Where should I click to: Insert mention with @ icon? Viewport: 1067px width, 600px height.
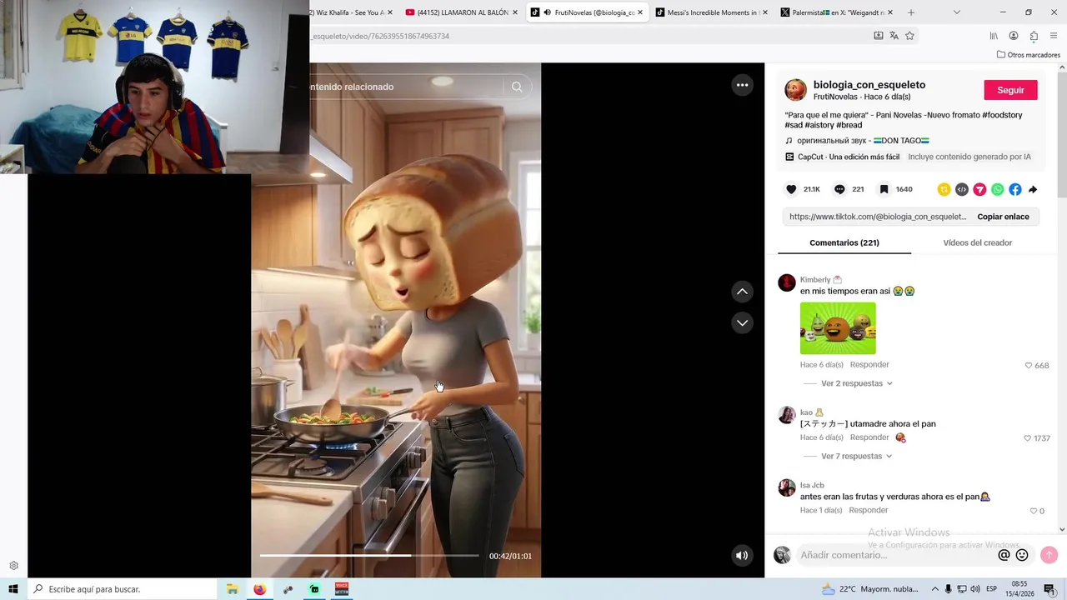point(1004,555)
